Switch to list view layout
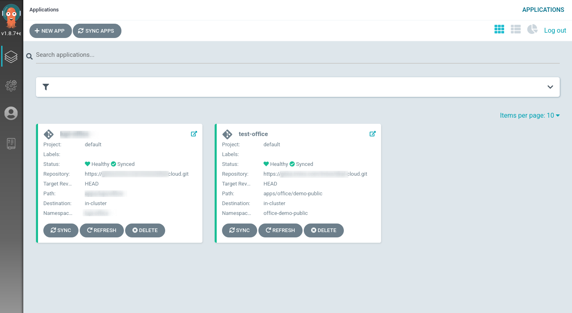The width and height of the screenshot is (572, 313). (516, 29)
